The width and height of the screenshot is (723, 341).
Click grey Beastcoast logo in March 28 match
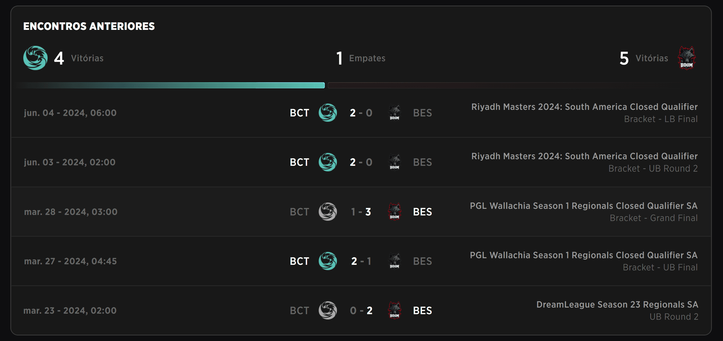pyautogui.click(x=328, y=212)
